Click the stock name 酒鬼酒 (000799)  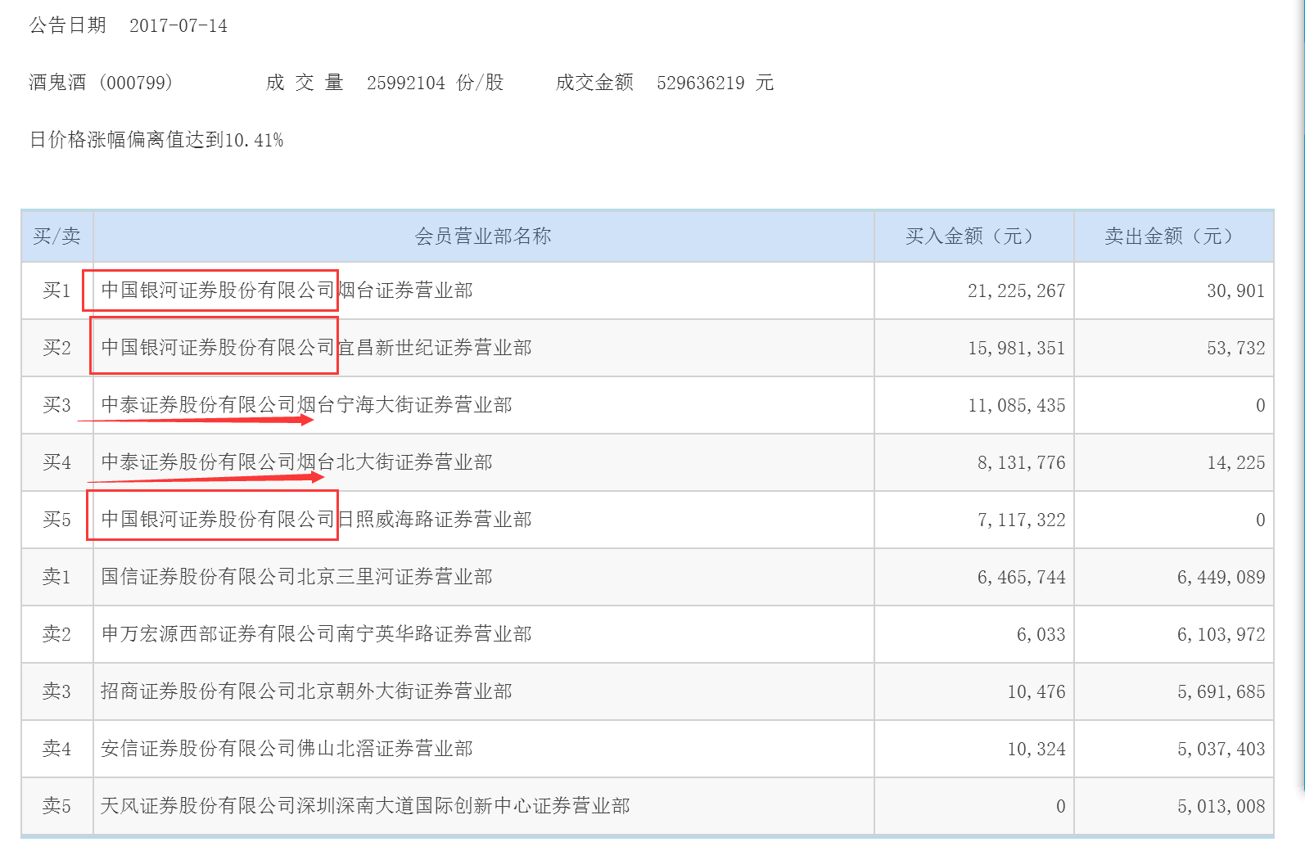coord(101,83)
